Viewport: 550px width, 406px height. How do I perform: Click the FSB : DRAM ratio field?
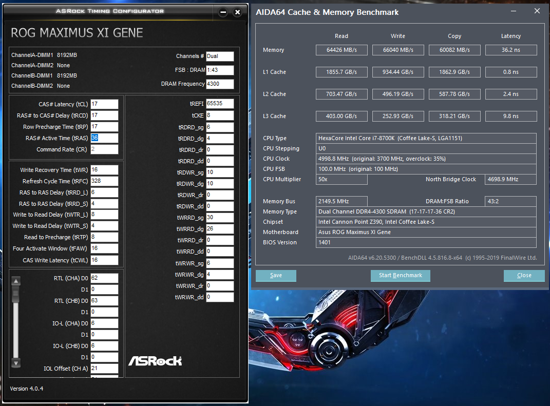[220, 70]
